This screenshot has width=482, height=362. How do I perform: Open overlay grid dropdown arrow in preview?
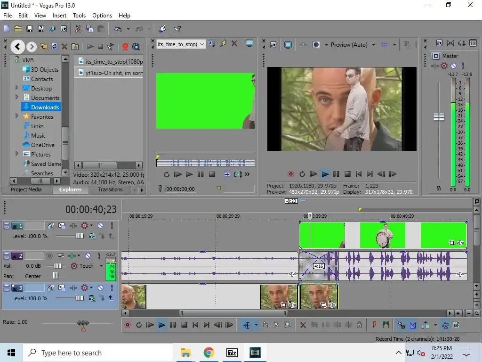pyautogui.click(x=394, y=45)
